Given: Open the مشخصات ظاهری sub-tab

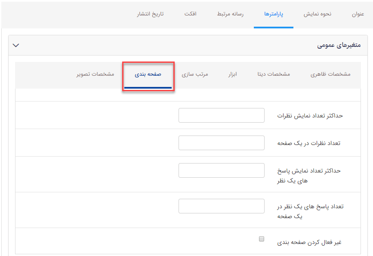Looking at the screenshot, I should tap(330, 74).
